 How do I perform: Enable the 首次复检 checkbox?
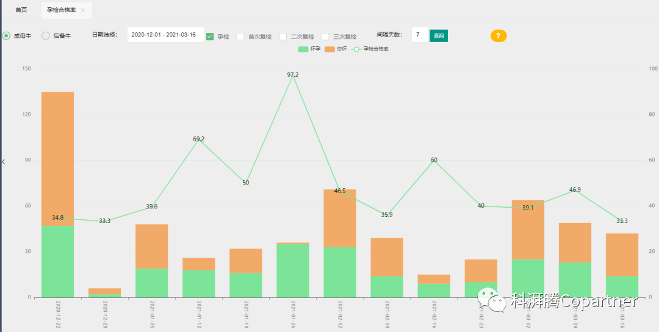click(x=240, y=37)
